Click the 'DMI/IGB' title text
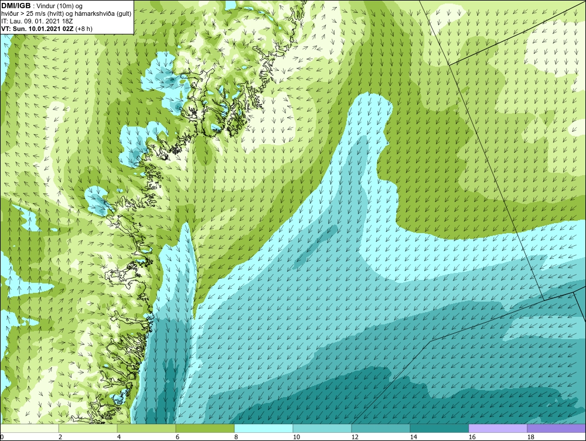This screenshot has height=441, width=586. point(16,6)
